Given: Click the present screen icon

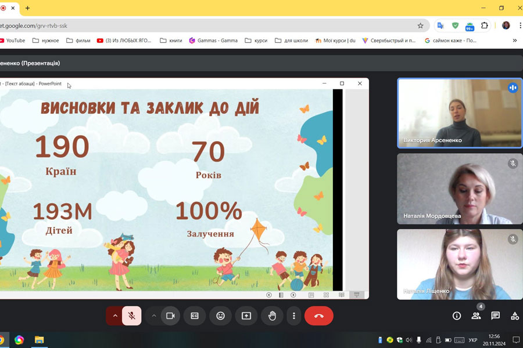Looking at the screenshot, I should tap(246, 316).
